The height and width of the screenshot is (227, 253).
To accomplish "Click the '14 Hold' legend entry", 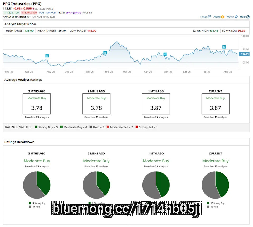I will [x=35, y=207].
